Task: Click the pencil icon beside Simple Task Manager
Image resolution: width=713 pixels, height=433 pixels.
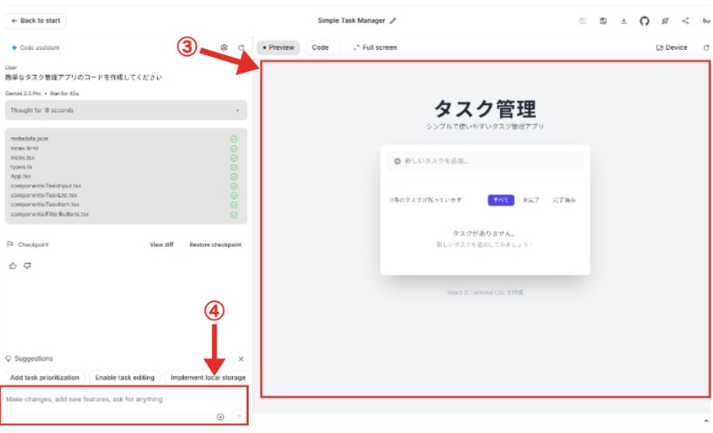Action: click(393, 20)
